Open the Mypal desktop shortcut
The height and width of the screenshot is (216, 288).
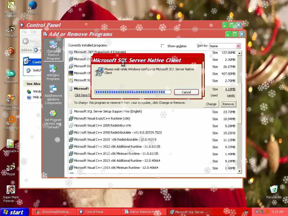(x=11, y=169)
